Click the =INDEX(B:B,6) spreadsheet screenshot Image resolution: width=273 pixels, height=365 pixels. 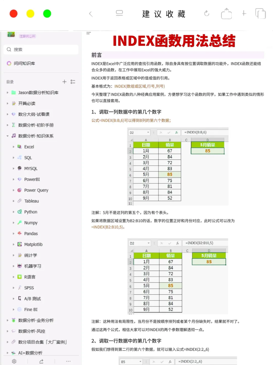[178, 166]
